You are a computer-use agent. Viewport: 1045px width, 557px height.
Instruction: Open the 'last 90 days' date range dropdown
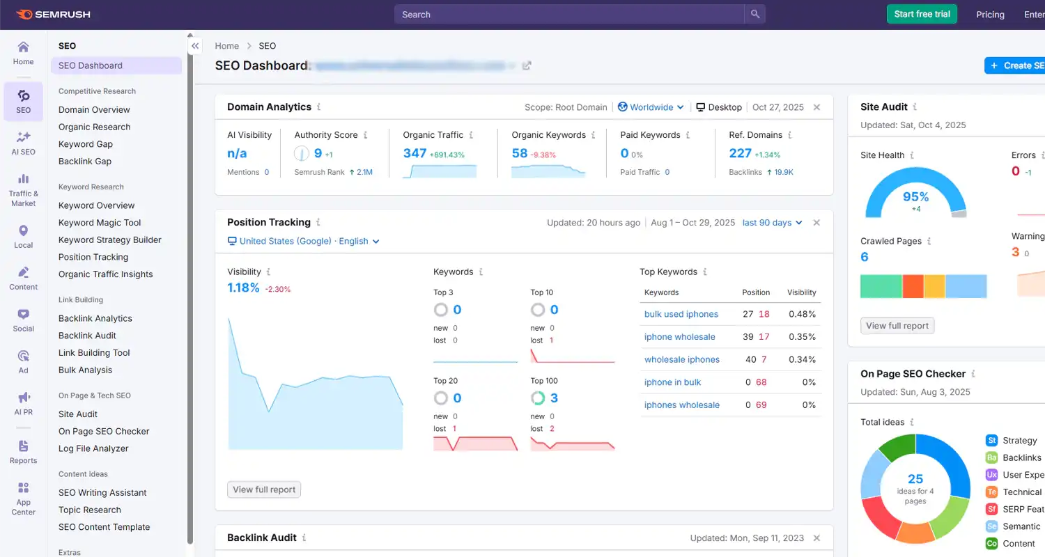click(x=772, y=222)
